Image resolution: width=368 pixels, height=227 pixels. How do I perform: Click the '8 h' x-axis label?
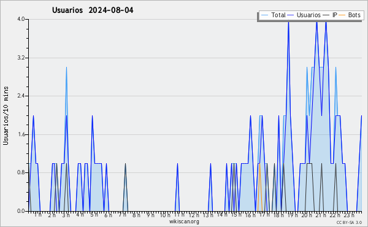[x=136, y=215]
